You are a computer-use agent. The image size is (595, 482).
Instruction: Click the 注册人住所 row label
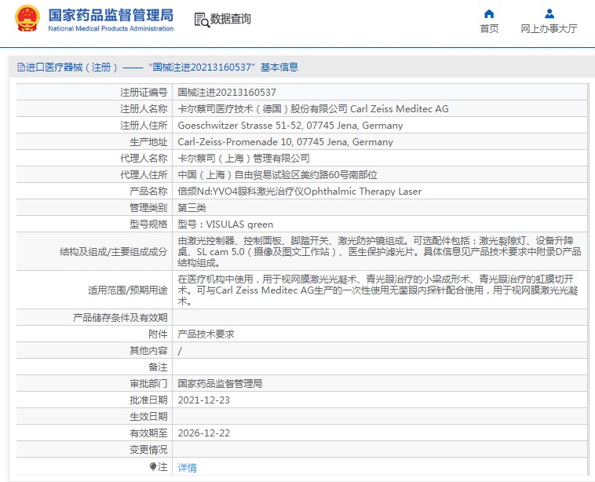tap(144, 126)
